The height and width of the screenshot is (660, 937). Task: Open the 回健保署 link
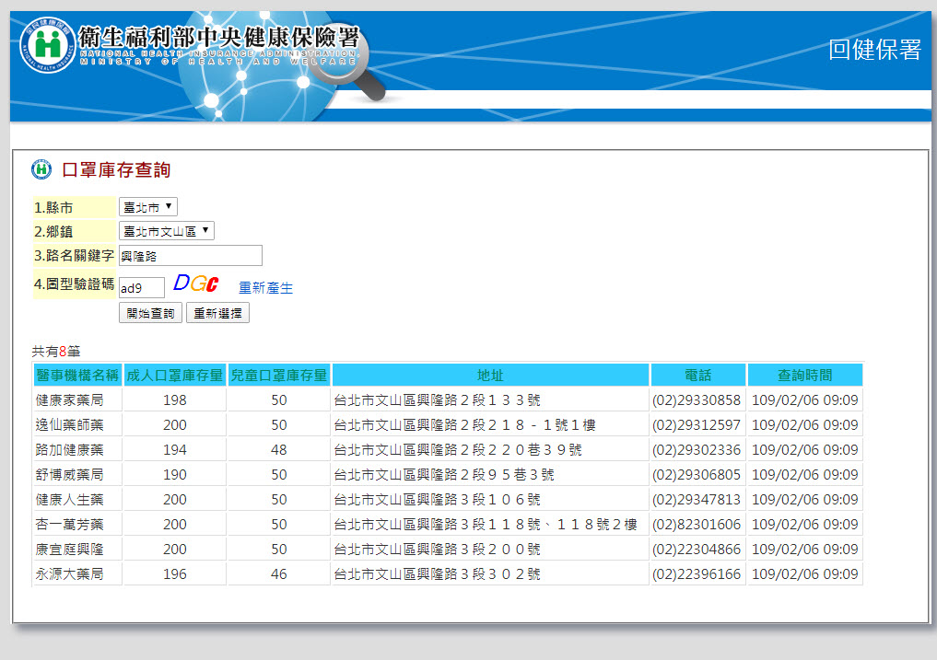click(875, 50)
